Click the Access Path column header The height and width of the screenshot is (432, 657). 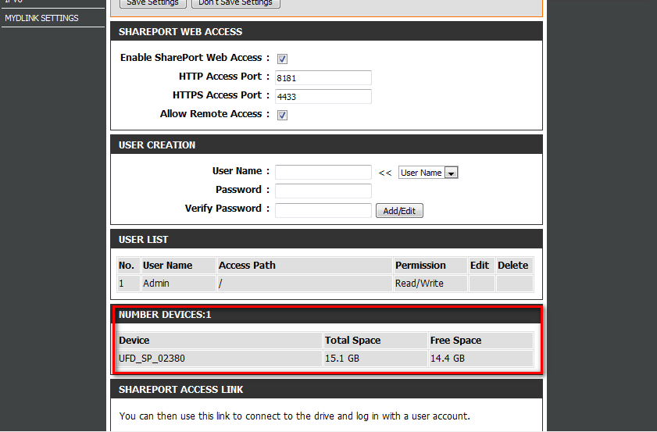point(247,266)
